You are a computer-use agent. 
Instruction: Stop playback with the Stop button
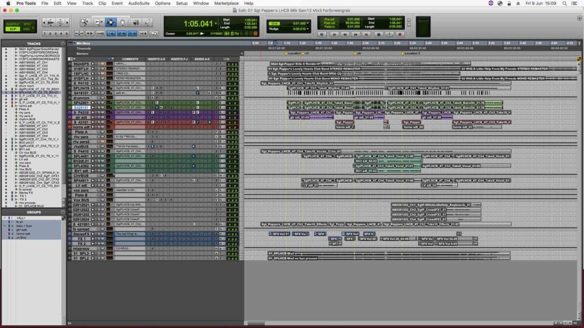[379, 34]
